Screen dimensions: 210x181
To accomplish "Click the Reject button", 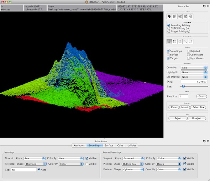I will 178,118.
